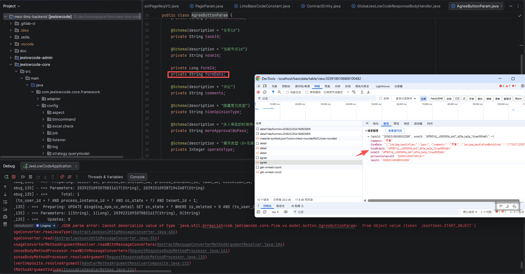
Task: Expand the jeelowcode-admin folder
Action: [x=11, y=58]
